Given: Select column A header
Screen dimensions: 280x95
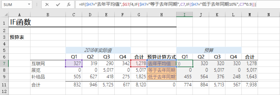Looking at the screenshot, I should point(19,15).
